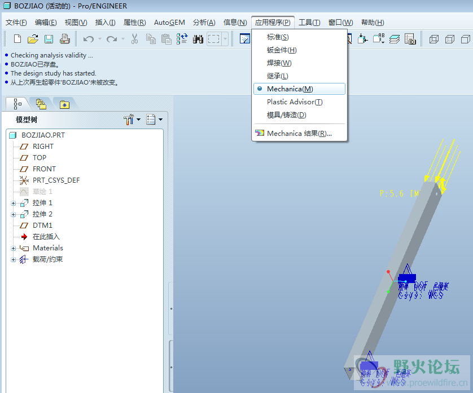Click the binoculars find icon

tap(198, 39)
